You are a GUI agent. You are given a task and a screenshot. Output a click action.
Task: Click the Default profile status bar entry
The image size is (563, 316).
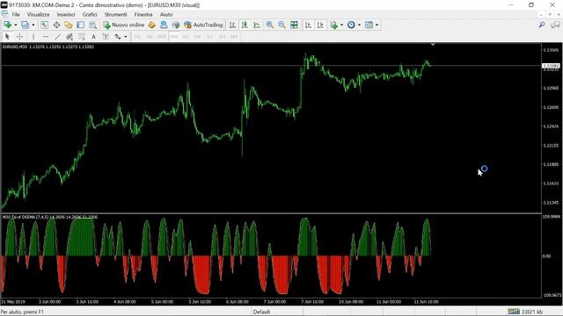(261, 312)
